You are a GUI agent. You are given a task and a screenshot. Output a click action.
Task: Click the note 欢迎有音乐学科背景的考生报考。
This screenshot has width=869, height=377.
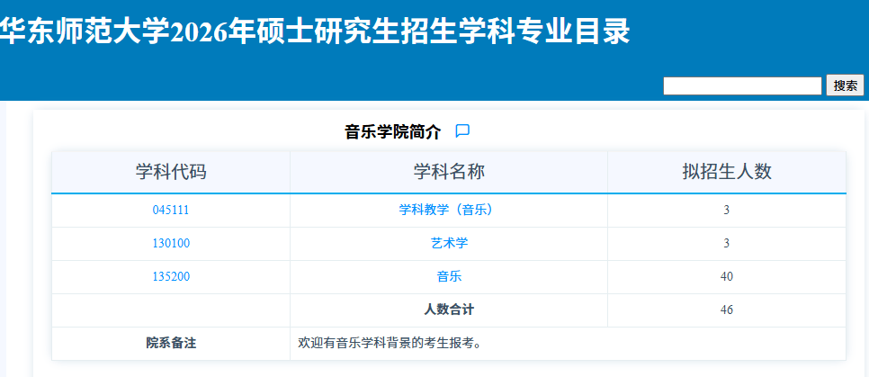pyautogui.click(x=390, y=343)
